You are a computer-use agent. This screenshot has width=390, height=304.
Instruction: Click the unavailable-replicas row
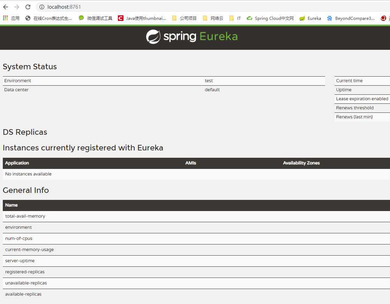196,283
